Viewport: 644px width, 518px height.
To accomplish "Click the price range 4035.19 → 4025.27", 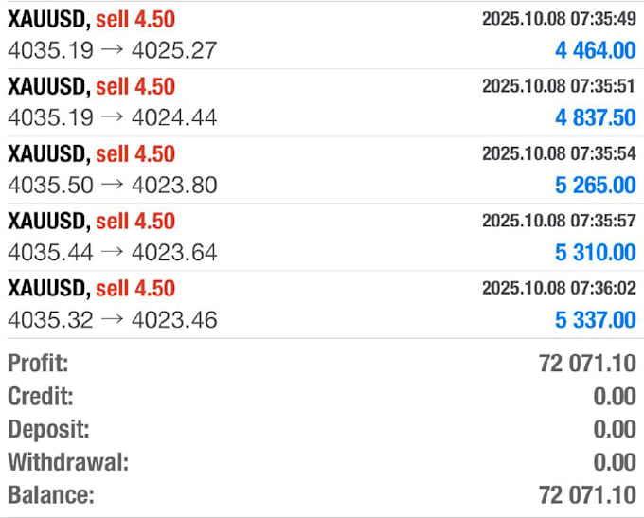I will pyautogui.click(x=112, y=50).
